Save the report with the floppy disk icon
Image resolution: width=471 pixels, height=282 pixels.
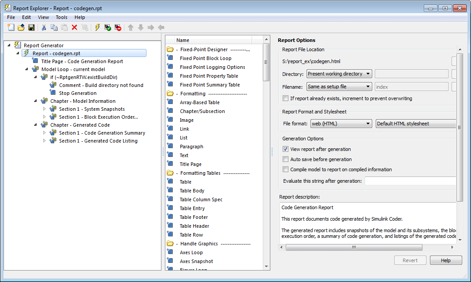[x=31, y=28]
